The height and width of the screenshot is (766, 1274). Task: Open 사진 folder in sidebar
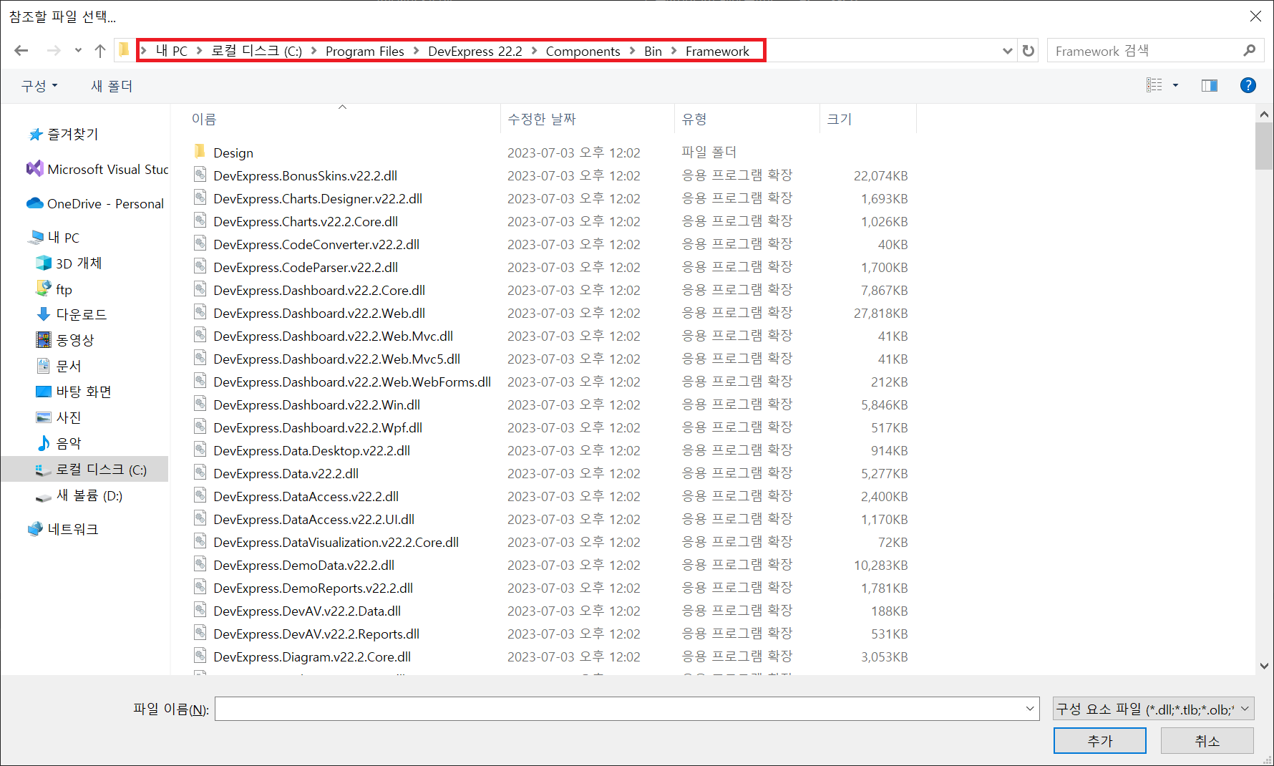[59, 417]
